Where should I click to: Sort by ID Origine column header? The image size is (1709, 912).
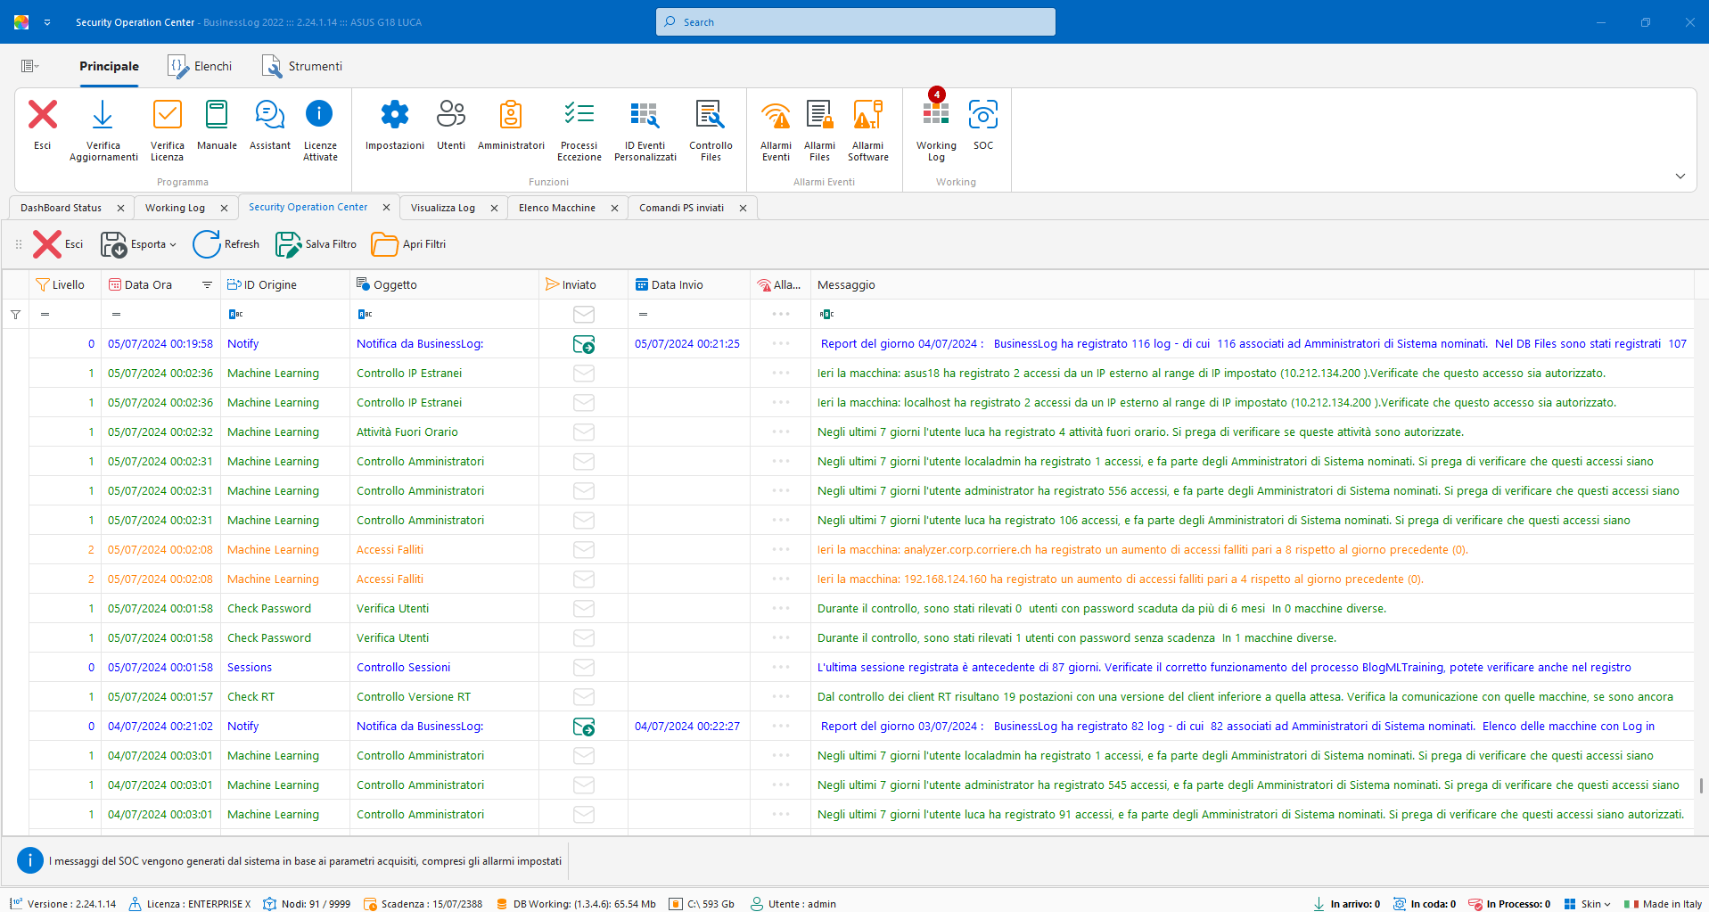pos(285,284)
